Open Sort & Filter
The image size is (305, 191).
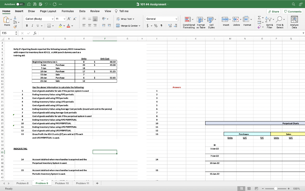pos(269,23)
